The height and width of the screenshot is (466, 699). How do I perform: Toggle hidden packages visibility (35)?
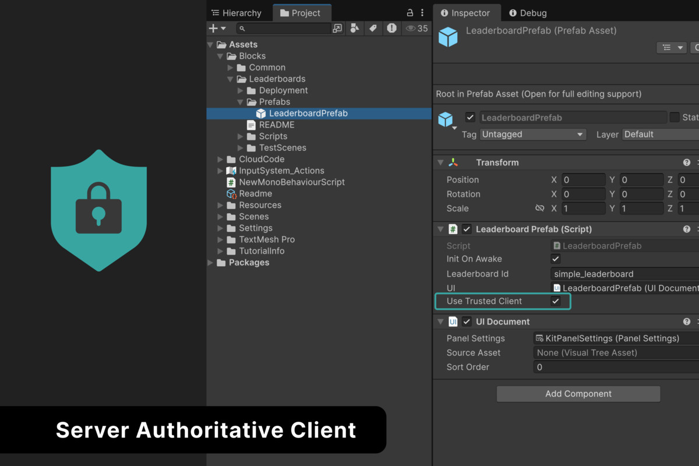click(416, 28)
